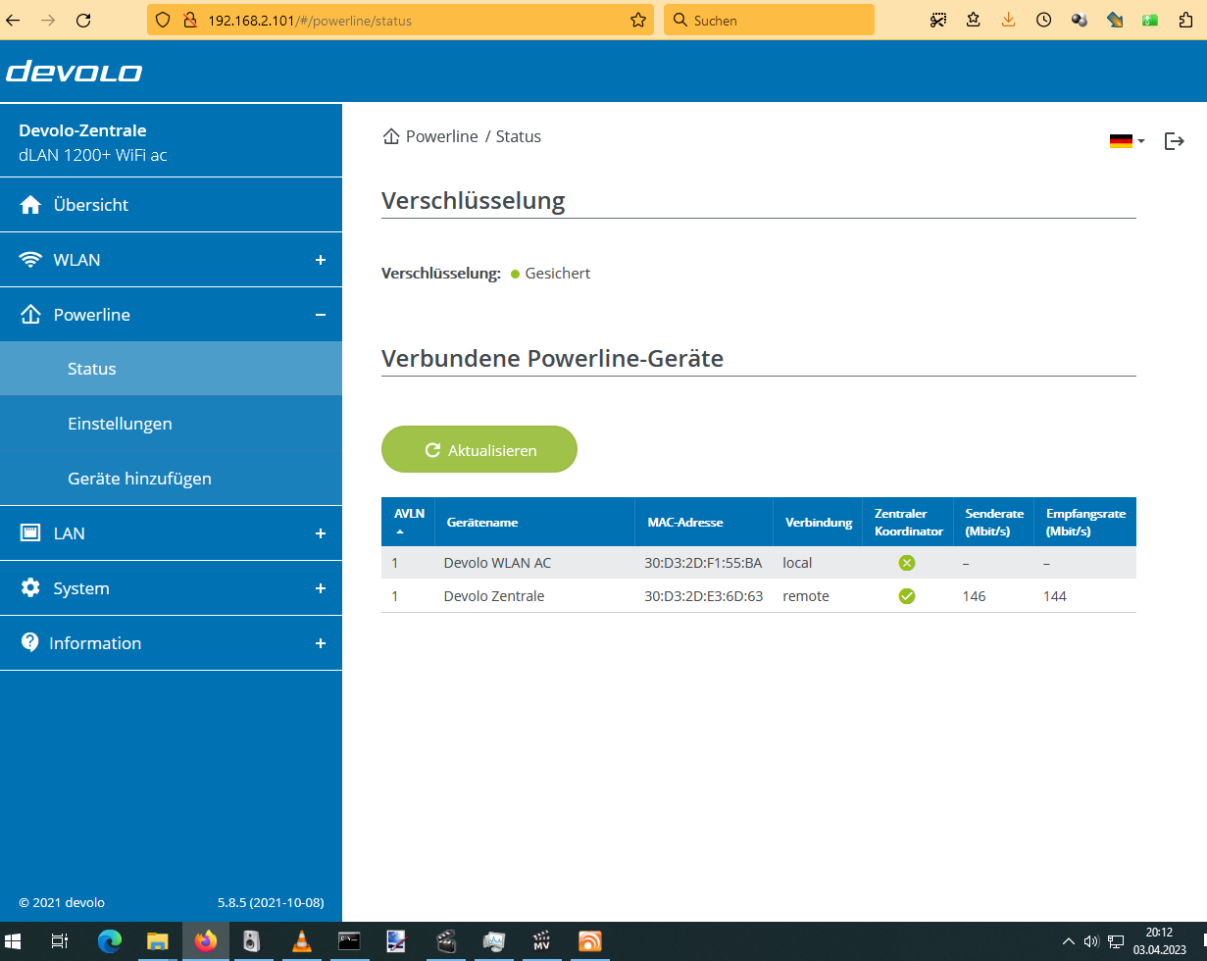This screenshot has height=961, width=1207.
Task: Select the Devolo Zentrale device name
Action: coord(493,596)
